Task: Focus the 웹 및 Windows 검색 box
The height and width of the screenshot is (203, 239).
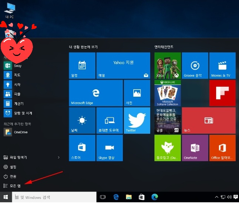Action: coord(54,197)
